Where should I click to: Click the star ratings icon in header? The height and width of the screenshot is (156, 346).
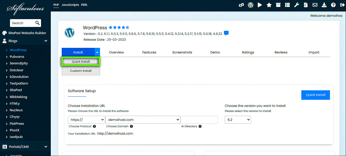point(269,5)
